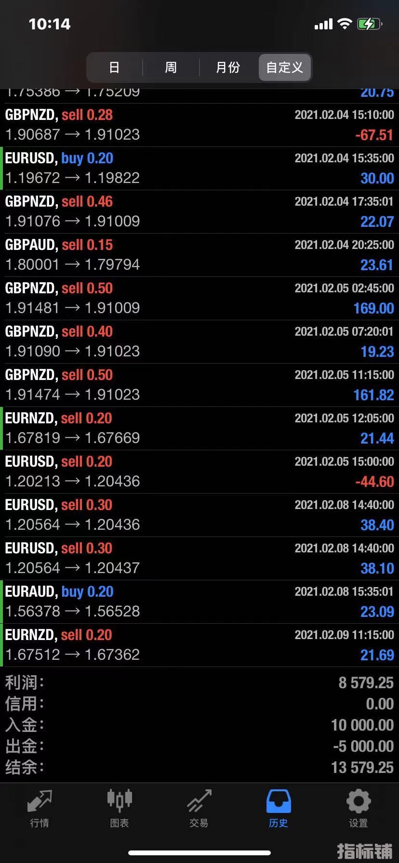Image resolution: width=399 pixels, height=863 pixels.
Task: Tap EURUSD sell 0.20 trade losing -44.60
Action: (199, 472)
